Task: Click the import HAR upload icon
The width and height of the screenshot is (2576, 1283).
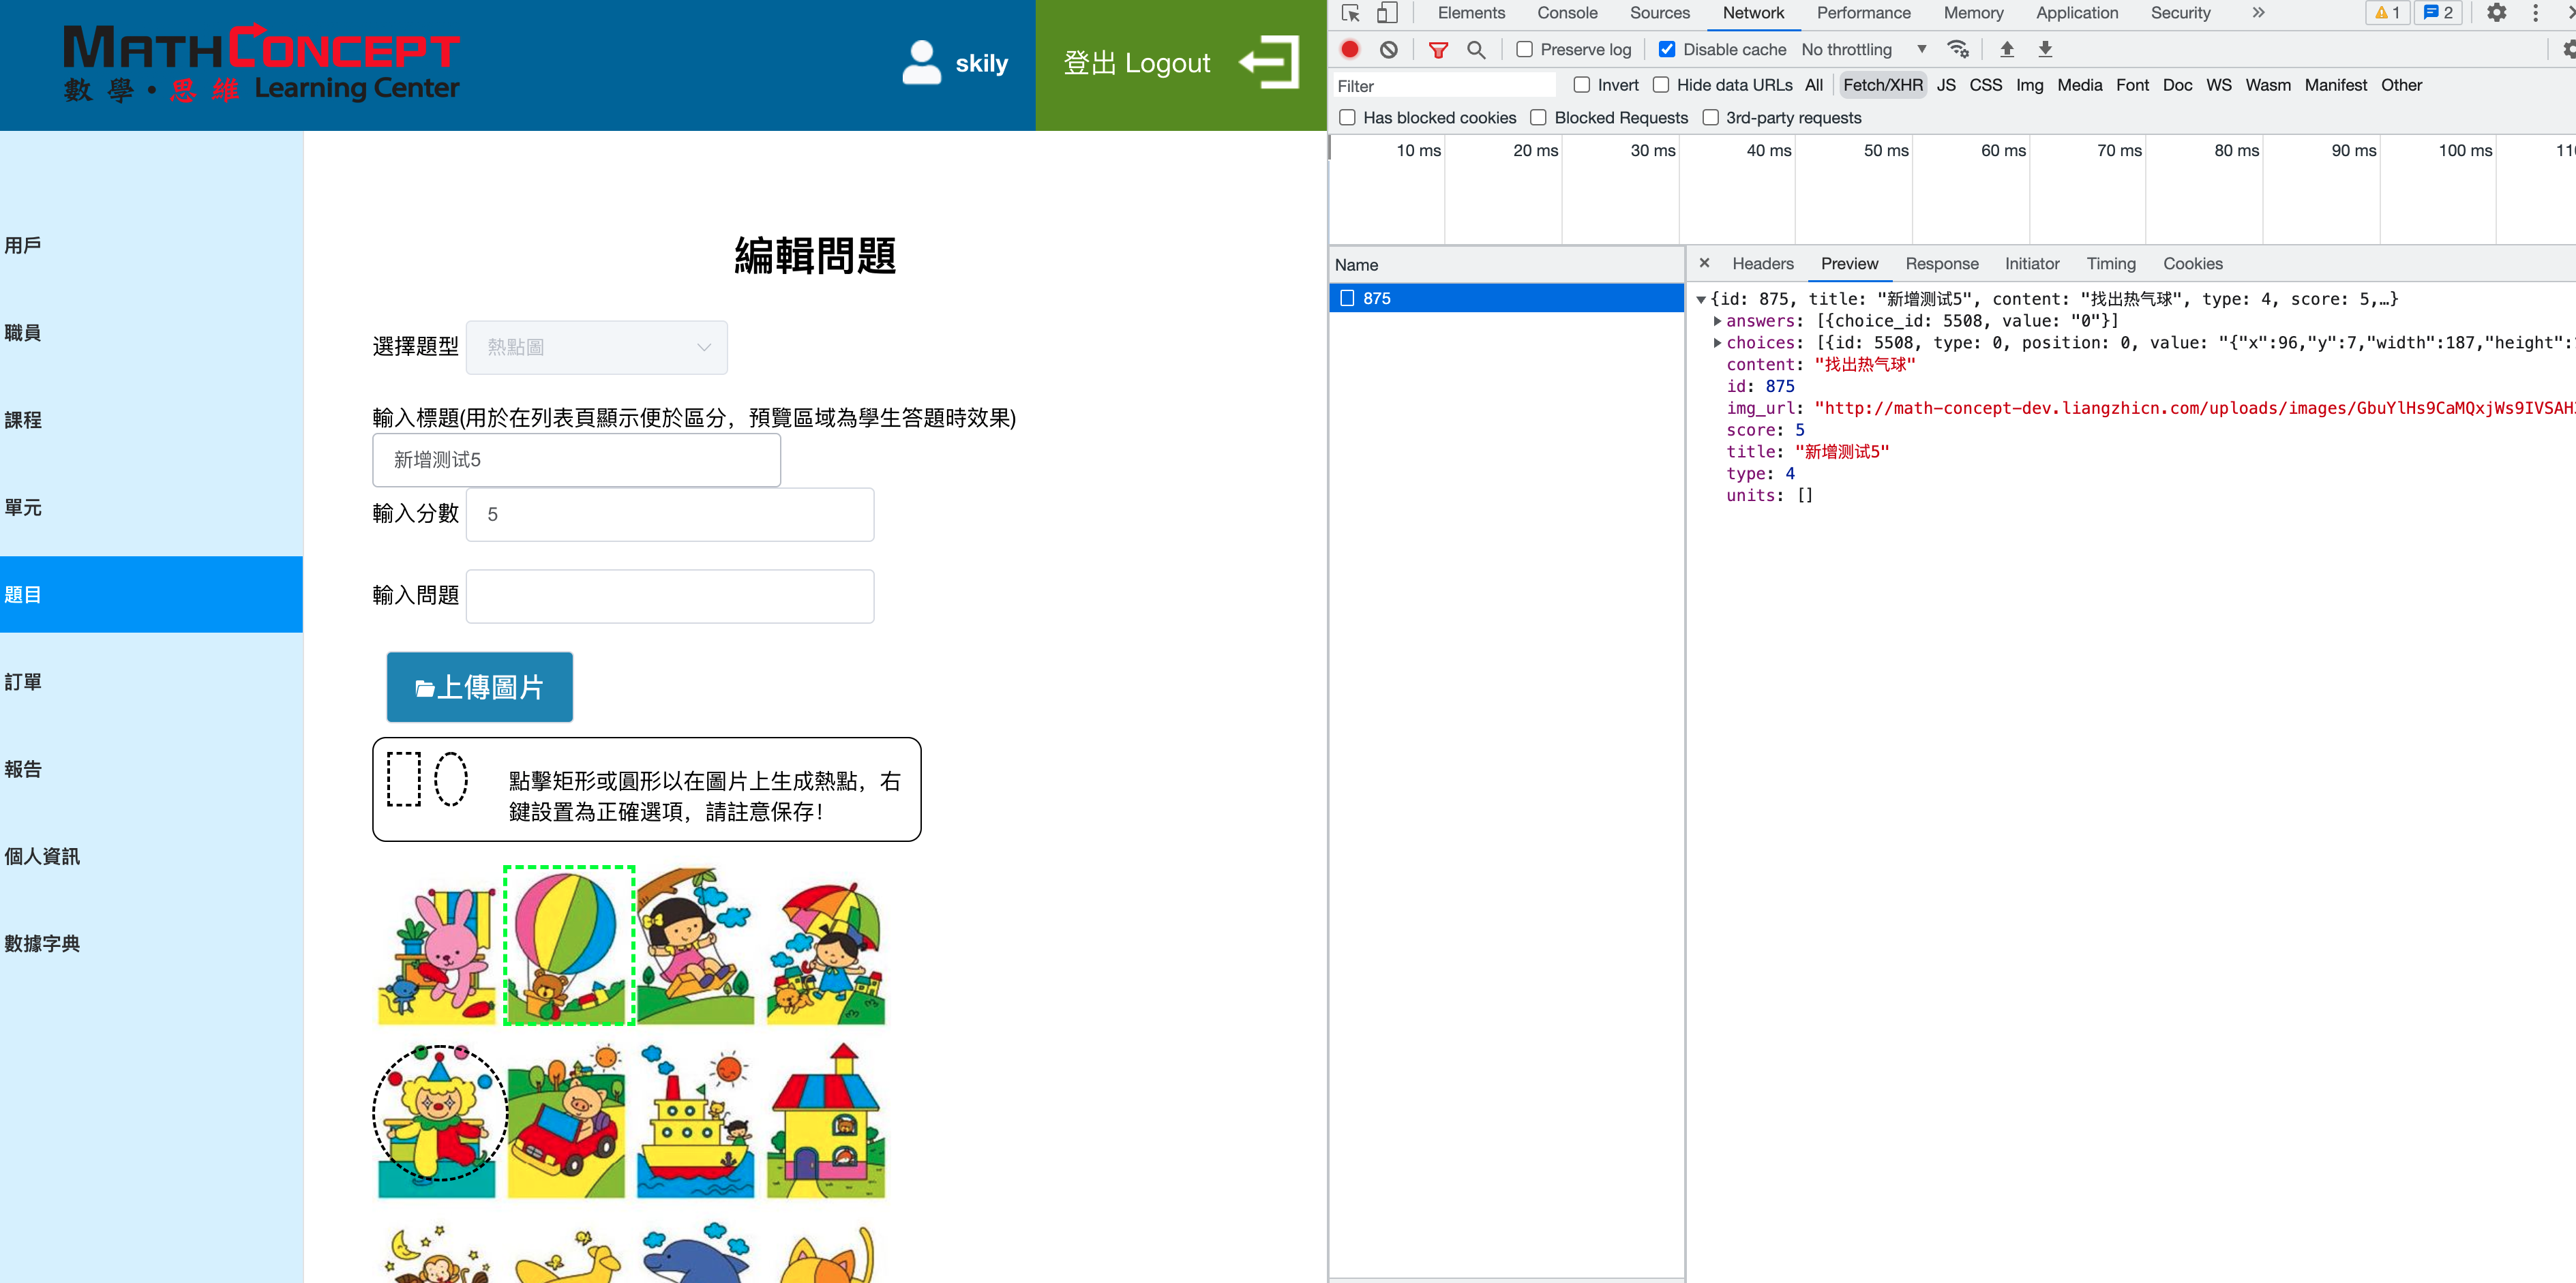Action: 2006,49
